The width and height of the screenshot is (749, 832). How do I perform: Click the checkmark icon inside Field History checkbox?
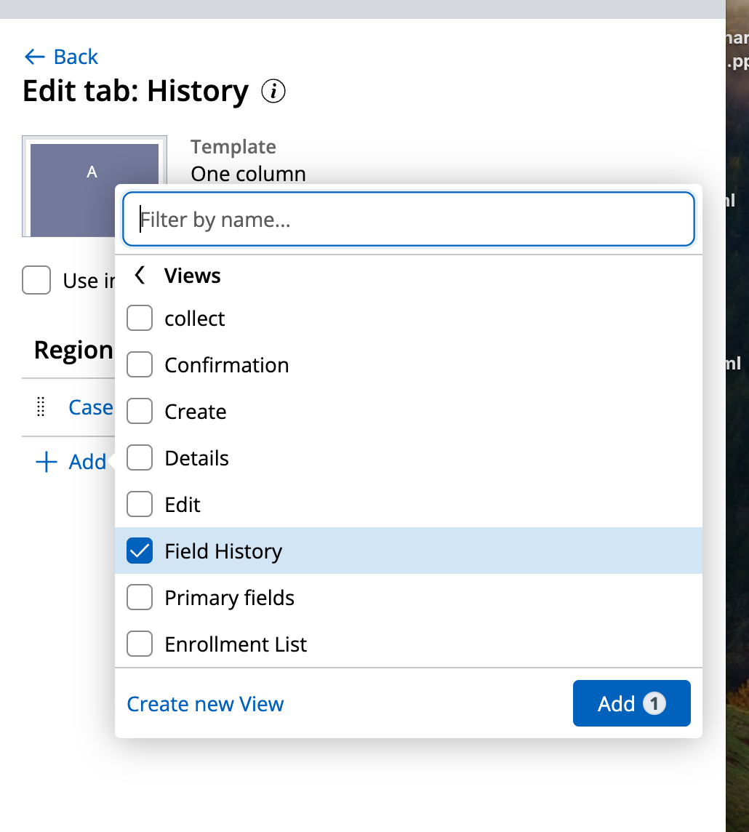pyautogui.click(x=140, y=551)
